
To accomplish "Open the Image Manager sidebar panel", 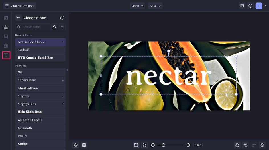I will (6, 18).
